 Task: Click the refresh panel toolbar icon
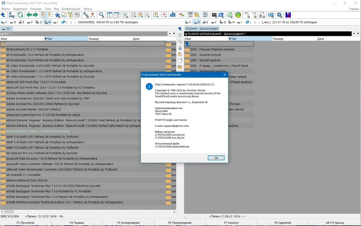pyautogui.click(x=20, y=15)
